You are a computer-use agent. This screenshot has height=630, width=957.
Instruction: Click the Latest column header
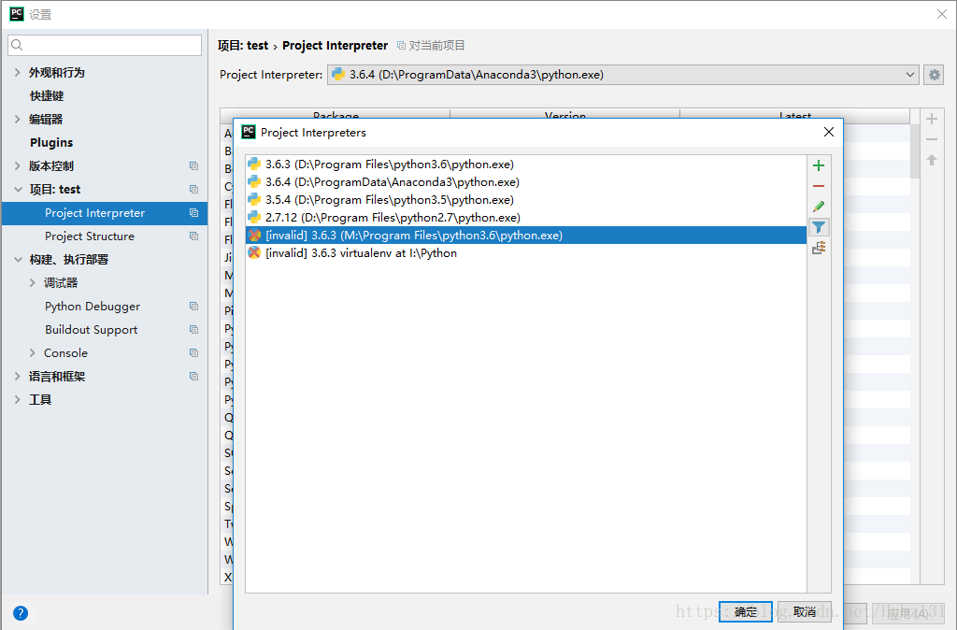794,115
